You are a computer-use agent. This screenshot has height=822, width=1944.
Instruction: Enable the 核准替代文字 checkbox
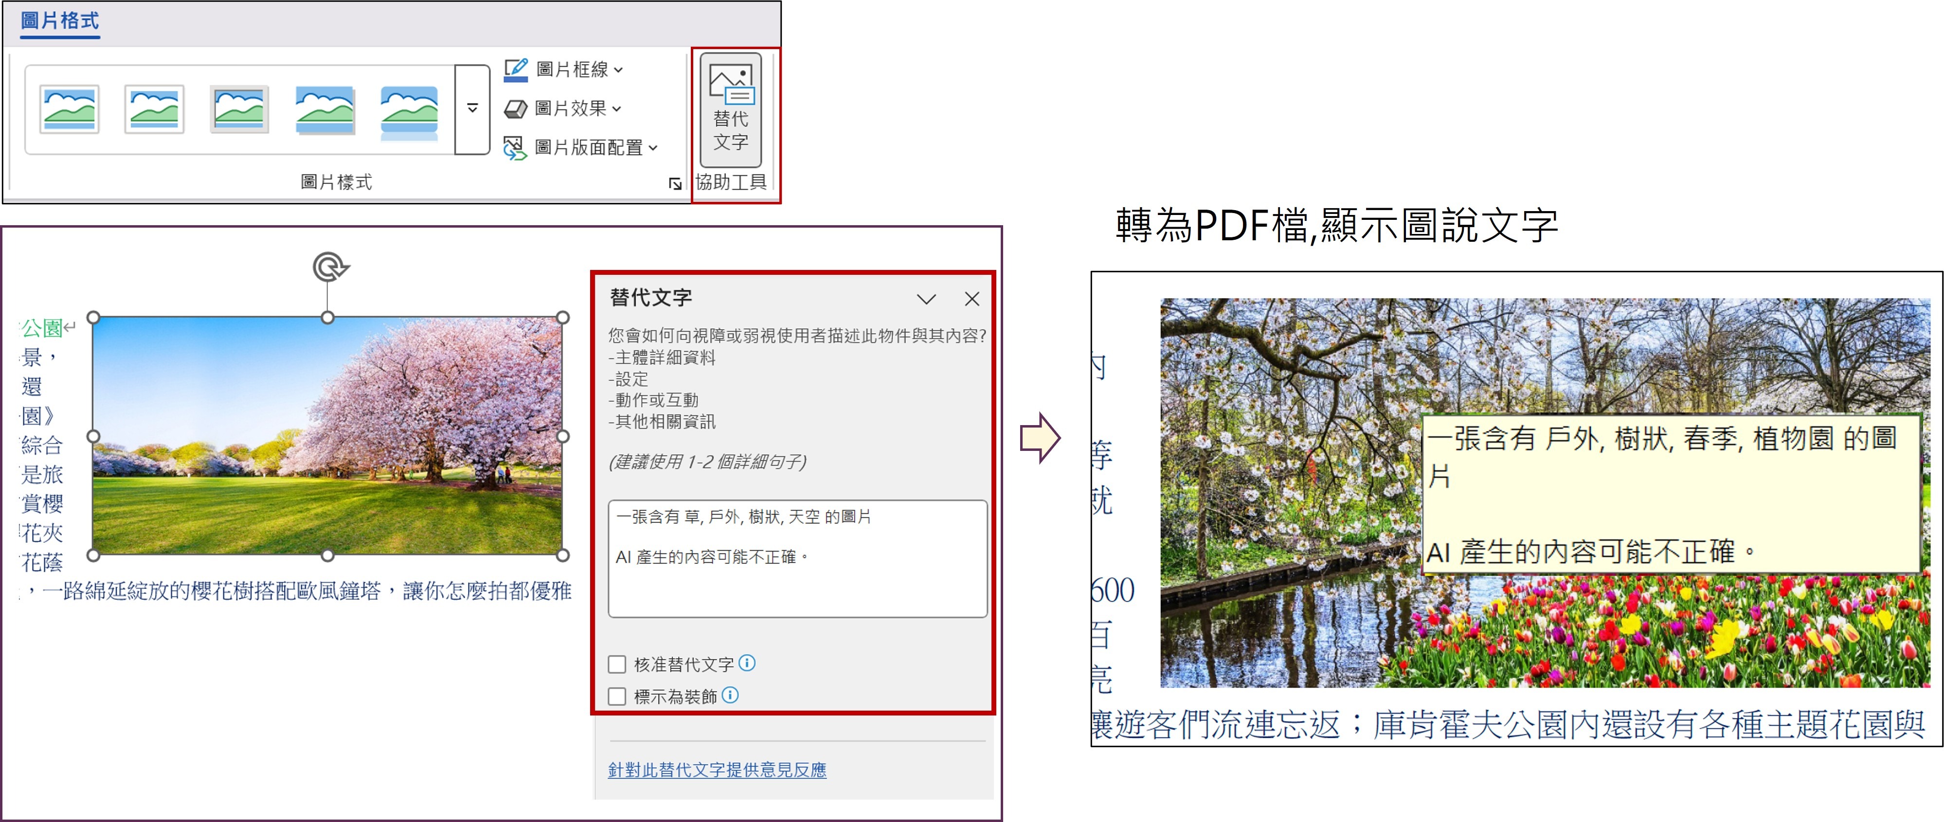click(616, 664)
